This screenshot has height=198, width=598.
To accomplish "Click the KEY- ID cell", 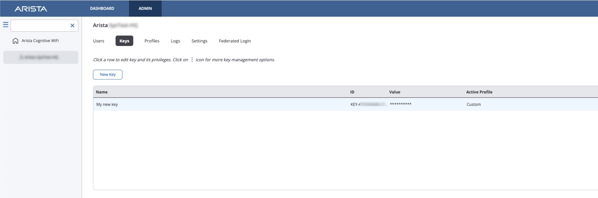I will pyautogui.click(x=369, y=104).
